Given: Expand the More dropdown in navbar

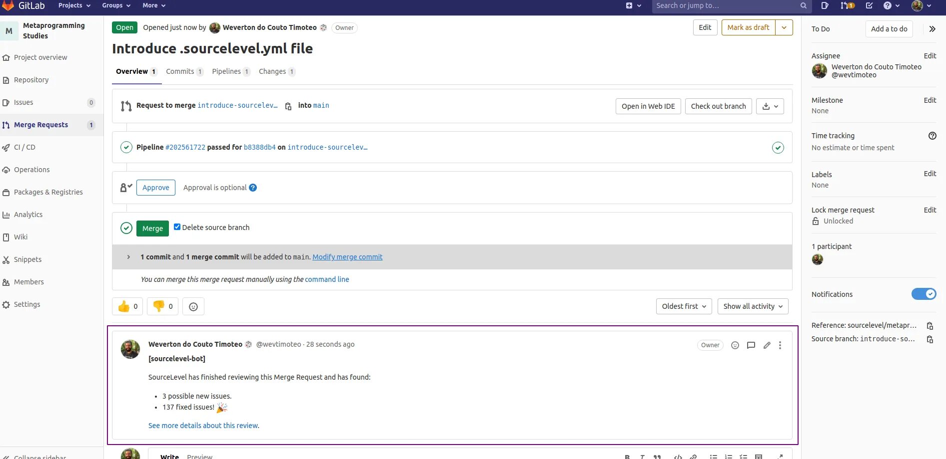Looking at the screenshot, I should (x=154, y=5).
